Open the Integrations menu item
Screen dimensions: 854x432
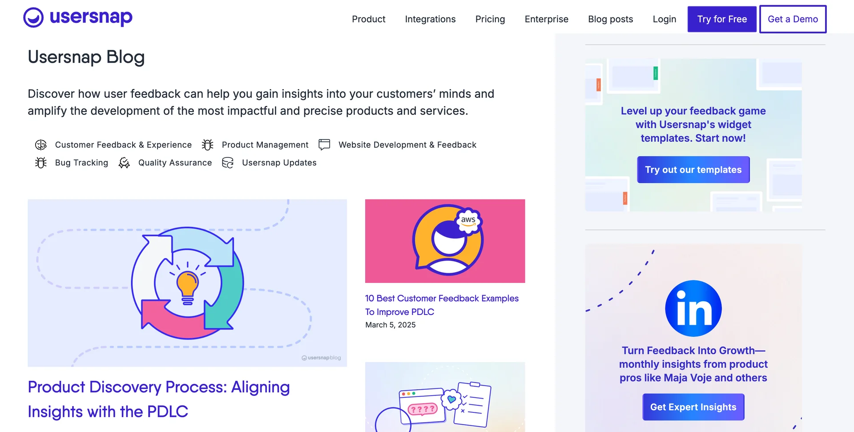tap(430, 19)
